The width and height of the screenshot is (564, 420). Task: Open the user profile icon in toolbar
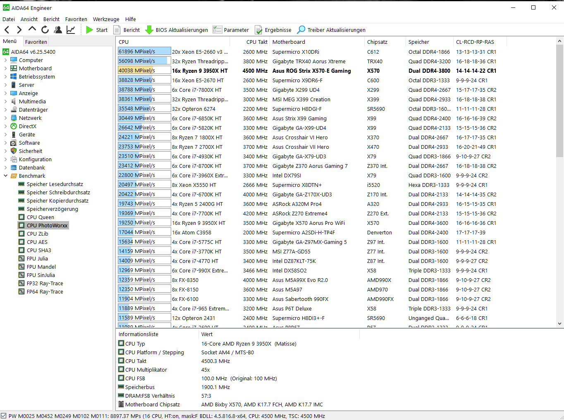pyautogui.click(x=58, y=30)
